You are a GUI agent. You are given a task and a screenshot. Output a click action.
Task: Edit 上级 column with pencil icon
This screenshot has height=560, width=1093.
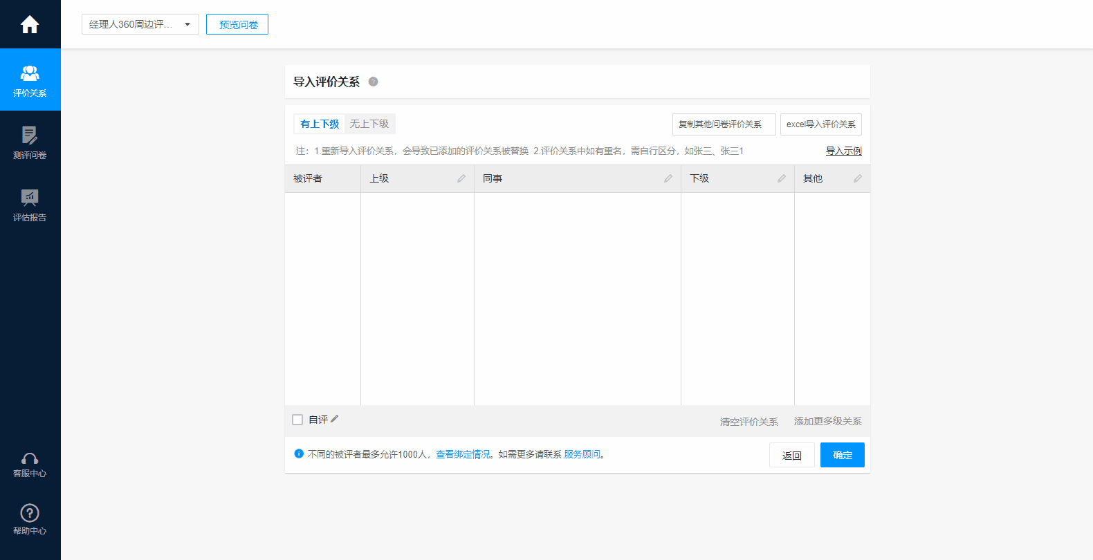461,178
